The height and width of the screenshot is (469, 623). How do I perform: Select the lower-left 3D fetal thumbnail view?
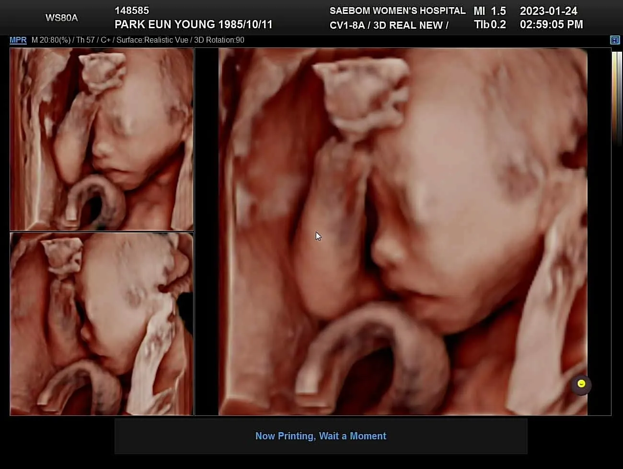click(102, 324)
